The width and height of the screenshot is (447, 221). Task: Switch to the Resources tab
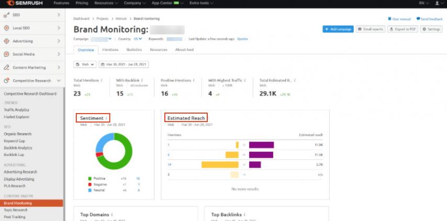[159, 50]
